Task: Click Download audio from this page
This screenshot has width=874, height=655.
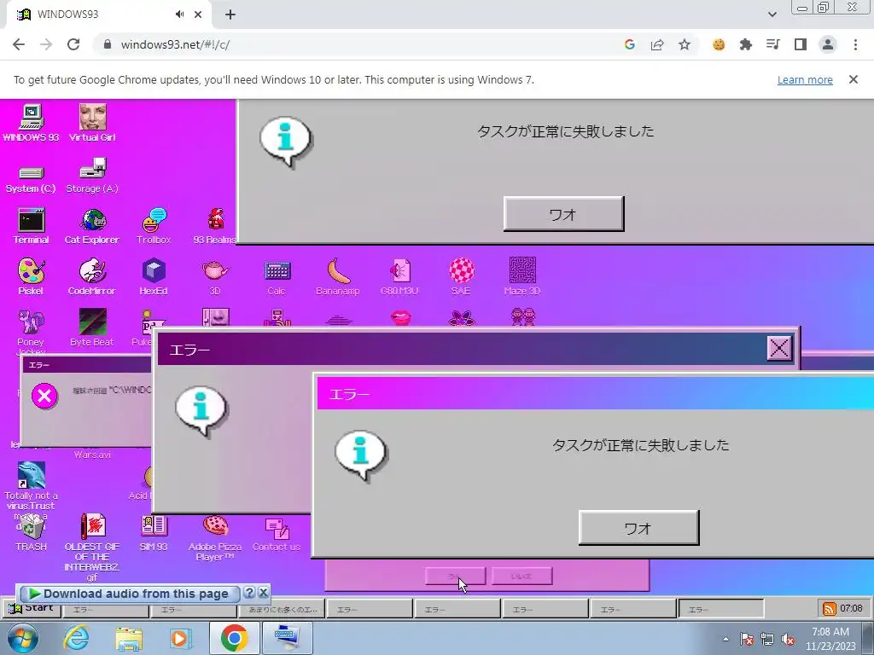Action: pos(130,594)
